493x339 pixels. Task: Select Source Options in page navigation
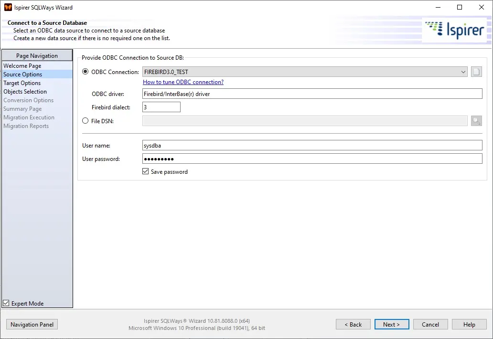pos(37,74)
